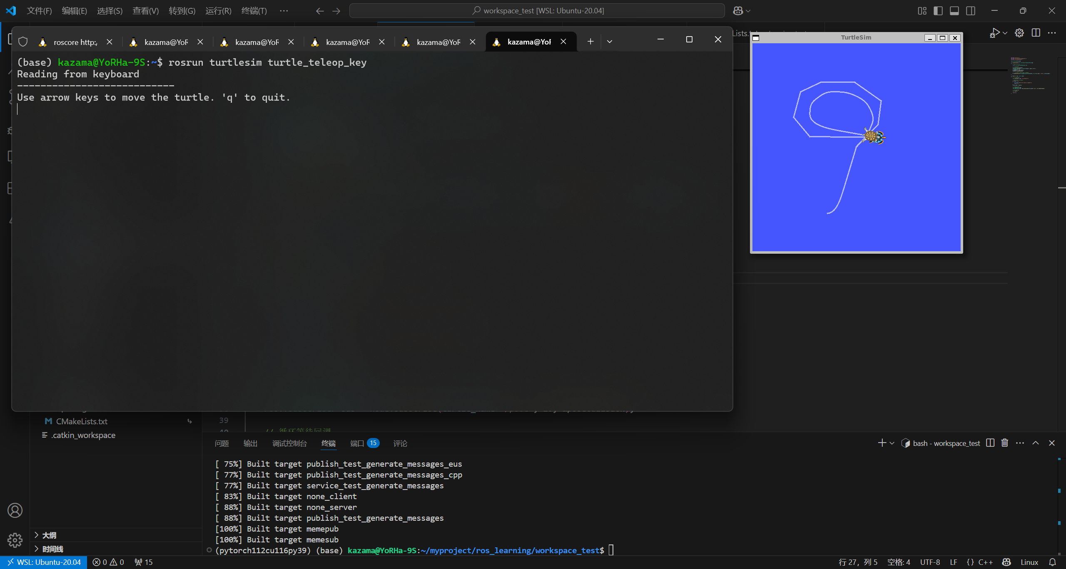Click WSL: Ubuntu-20.04 remote indicator
Viewport: 1066px width, 569px height.
[44, 562]
